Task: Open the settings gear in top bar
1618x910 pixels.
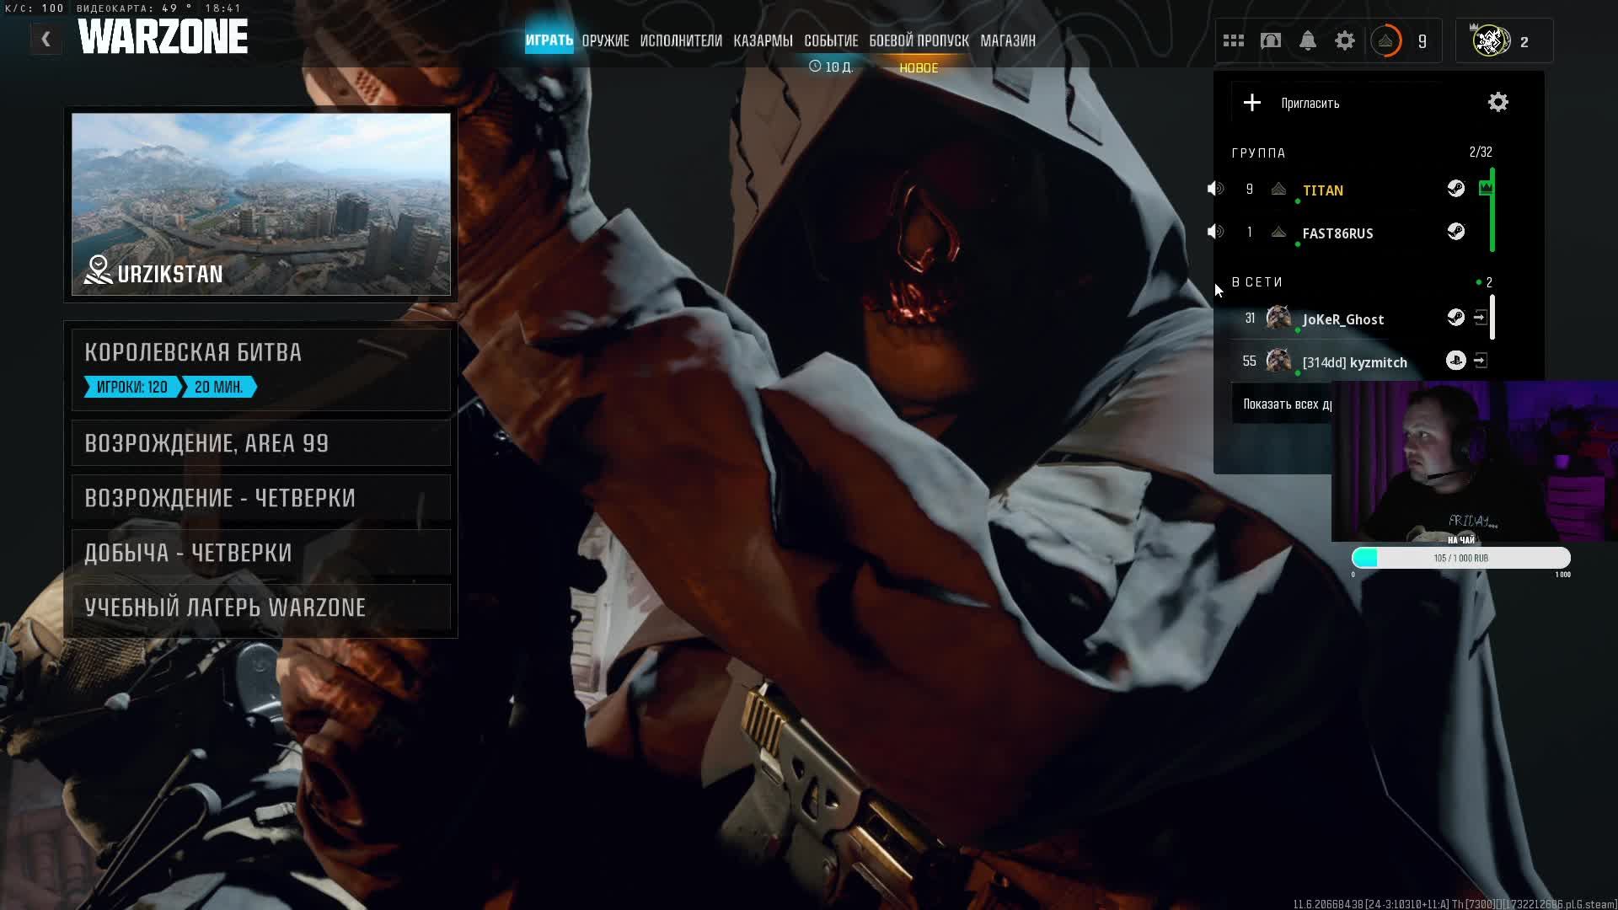Action: 1345,40
